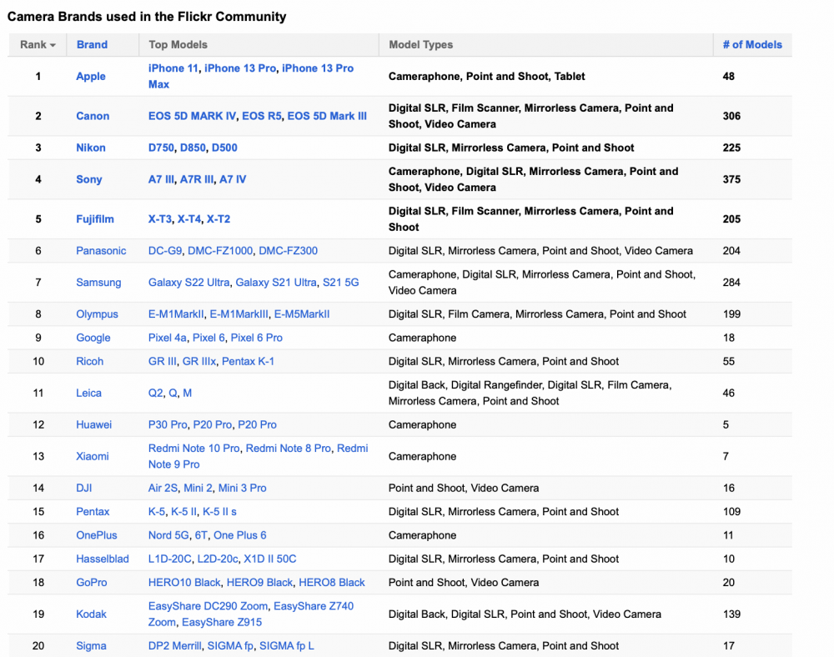Open the GR IIIx model link
Image resolution: width=834 pixels, height=657 pixels.
(x=199, y=362)
